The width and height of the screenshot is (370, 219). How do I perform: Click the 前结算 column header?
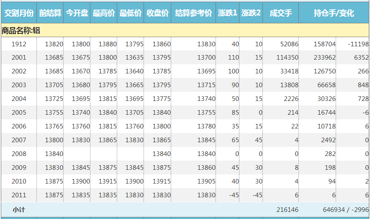pyautogui.click(x=50, y=13)
